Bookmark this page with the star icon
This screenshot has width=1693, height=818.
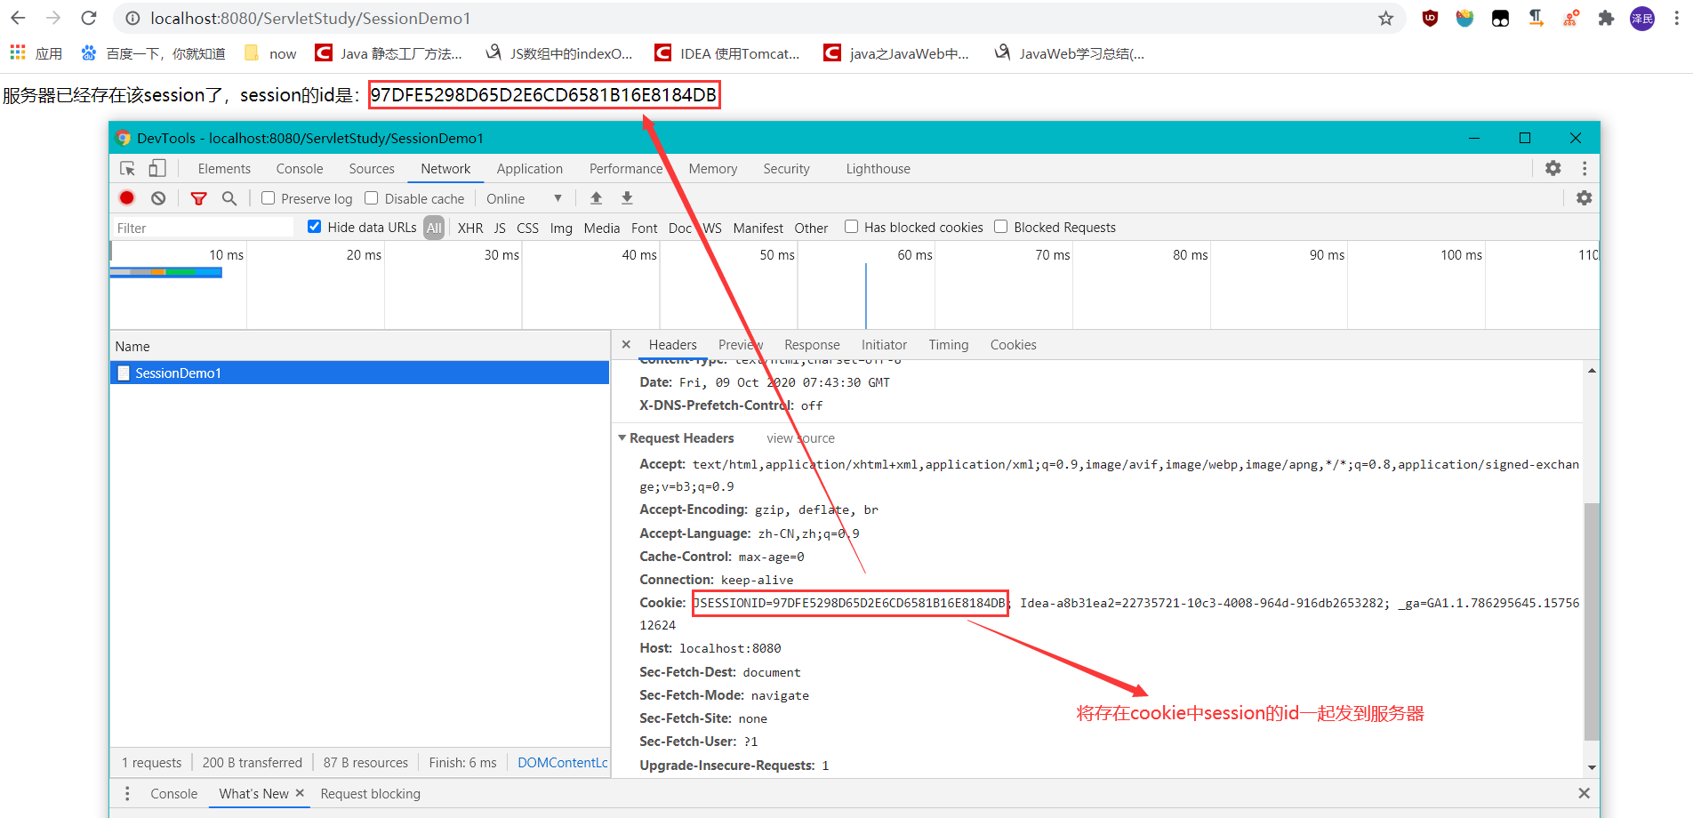(1385, 19)
